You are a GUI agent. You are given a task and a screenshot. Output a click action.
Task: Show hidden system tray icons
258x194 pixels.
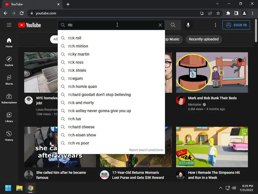point(221,188)
